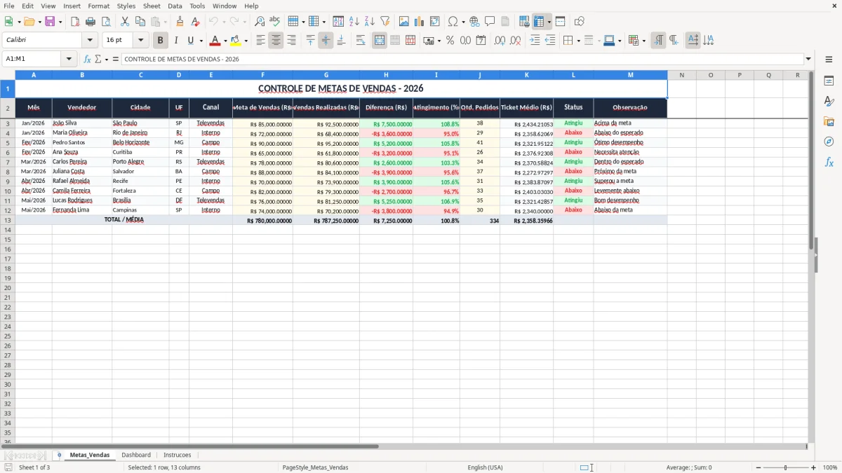The height and width of the screenshot is (473, 842).
Task: Click the column H header
Action: 386,75
